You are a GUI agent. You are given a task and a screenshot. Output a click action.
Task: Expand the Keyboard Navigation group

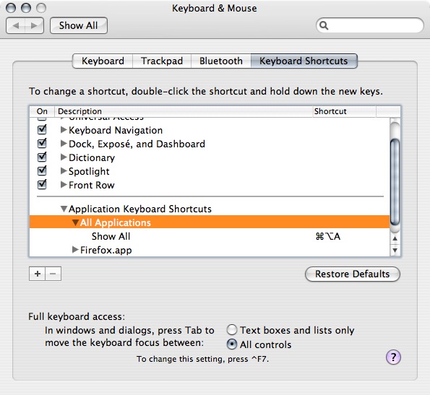[64, 130]
